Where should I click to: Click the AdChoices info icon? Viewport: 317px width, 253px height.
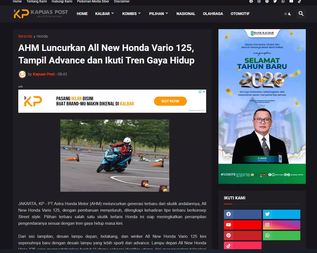pos(200,92)
